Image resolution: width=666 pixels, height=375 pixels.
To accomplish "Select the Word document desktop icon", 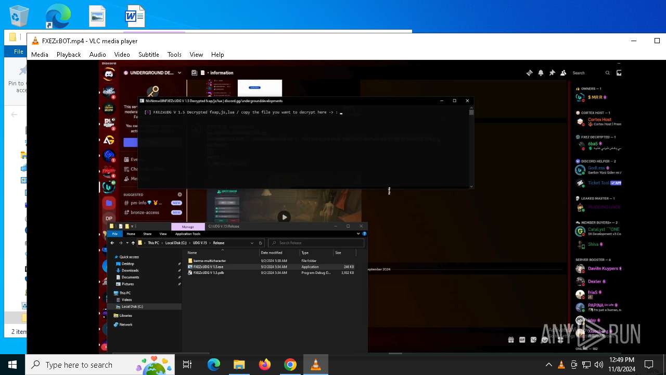I will 135,16.
